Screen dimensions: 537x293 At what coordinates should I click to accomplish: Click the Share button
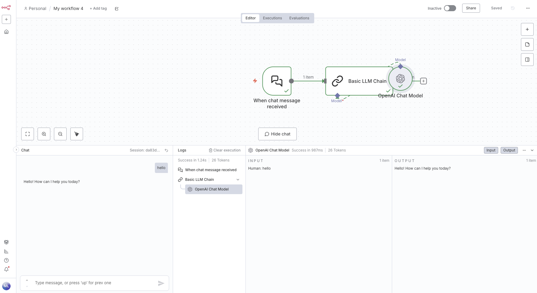[x=471, y=8]
